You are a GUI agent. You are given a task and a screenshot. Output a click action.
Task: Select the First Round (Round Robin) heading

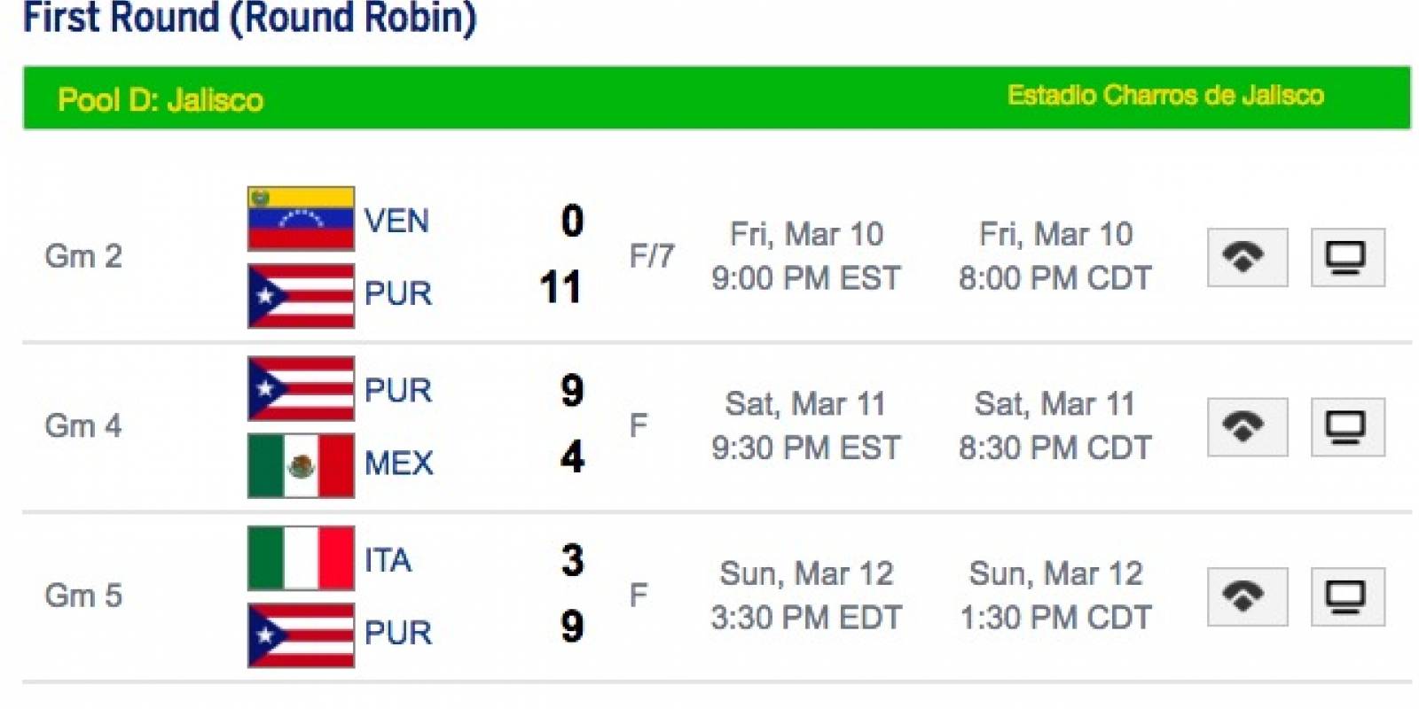pyautogui.click(x=250, y=18)
